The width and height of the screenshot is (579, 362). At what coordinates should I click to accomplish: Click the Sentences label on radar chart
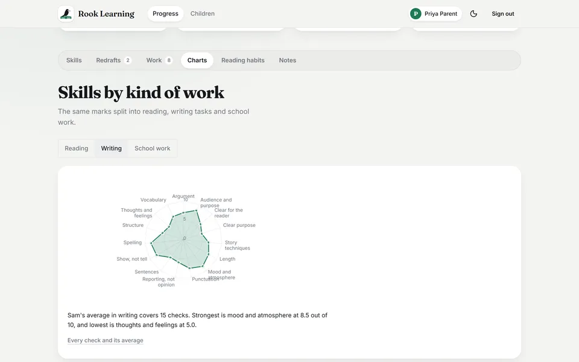point(147,272)
